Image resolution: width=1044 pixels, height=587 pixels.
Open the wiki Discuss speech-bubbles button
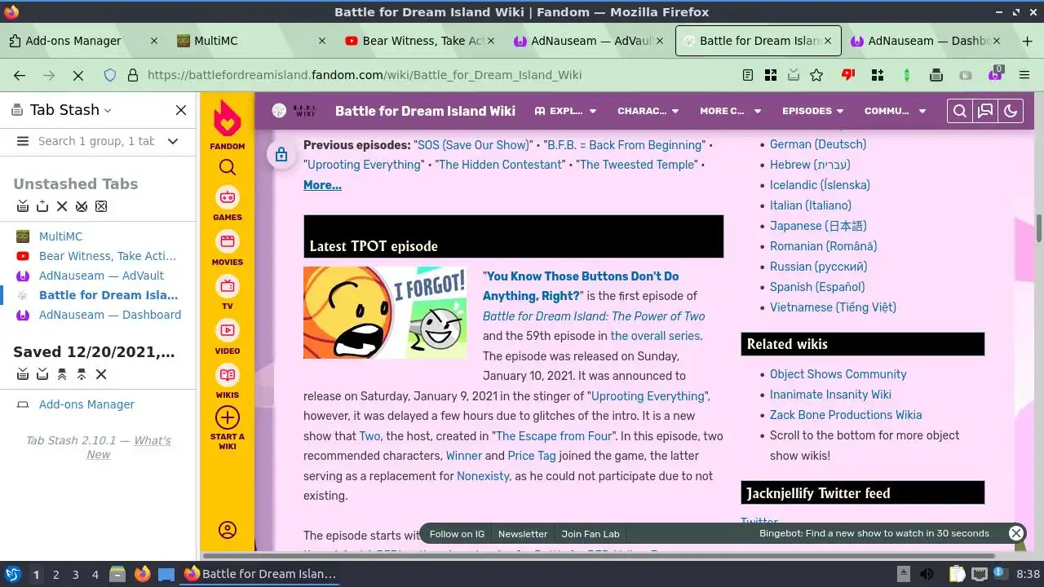(x=985, y=112)
